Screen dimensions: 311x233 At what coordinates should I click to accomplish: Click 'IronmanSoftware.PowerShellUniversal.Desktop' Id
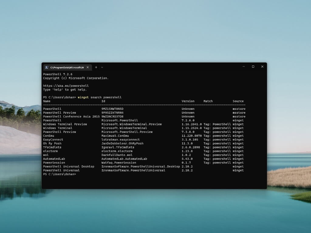point(141,167)
